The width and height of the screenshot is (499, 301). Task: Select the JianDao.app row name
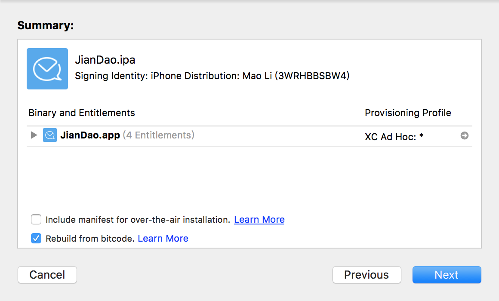coord(90,135)
